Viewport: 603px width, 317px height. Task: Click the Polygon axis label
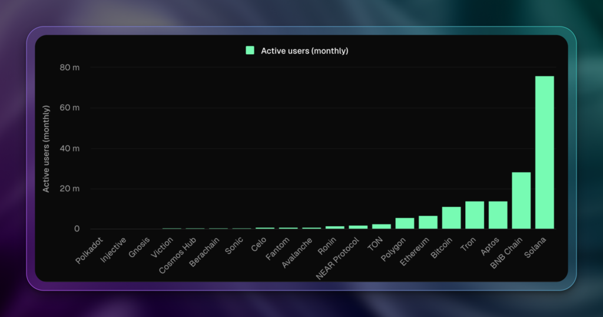click(393, 249)
